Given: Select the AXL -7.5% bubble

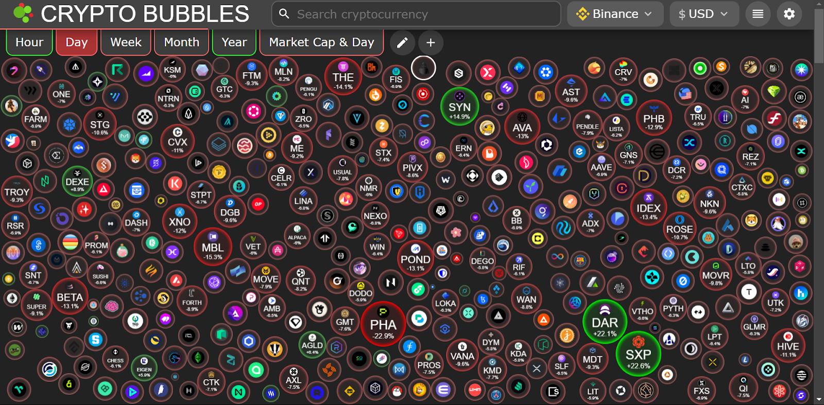Looking at the screenshot, I should 294,379.
